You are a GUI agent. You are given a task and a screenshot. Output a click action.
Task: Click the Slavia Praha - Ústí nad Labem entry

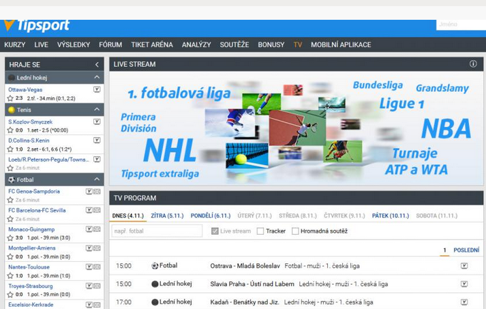(x=252, y=284)
